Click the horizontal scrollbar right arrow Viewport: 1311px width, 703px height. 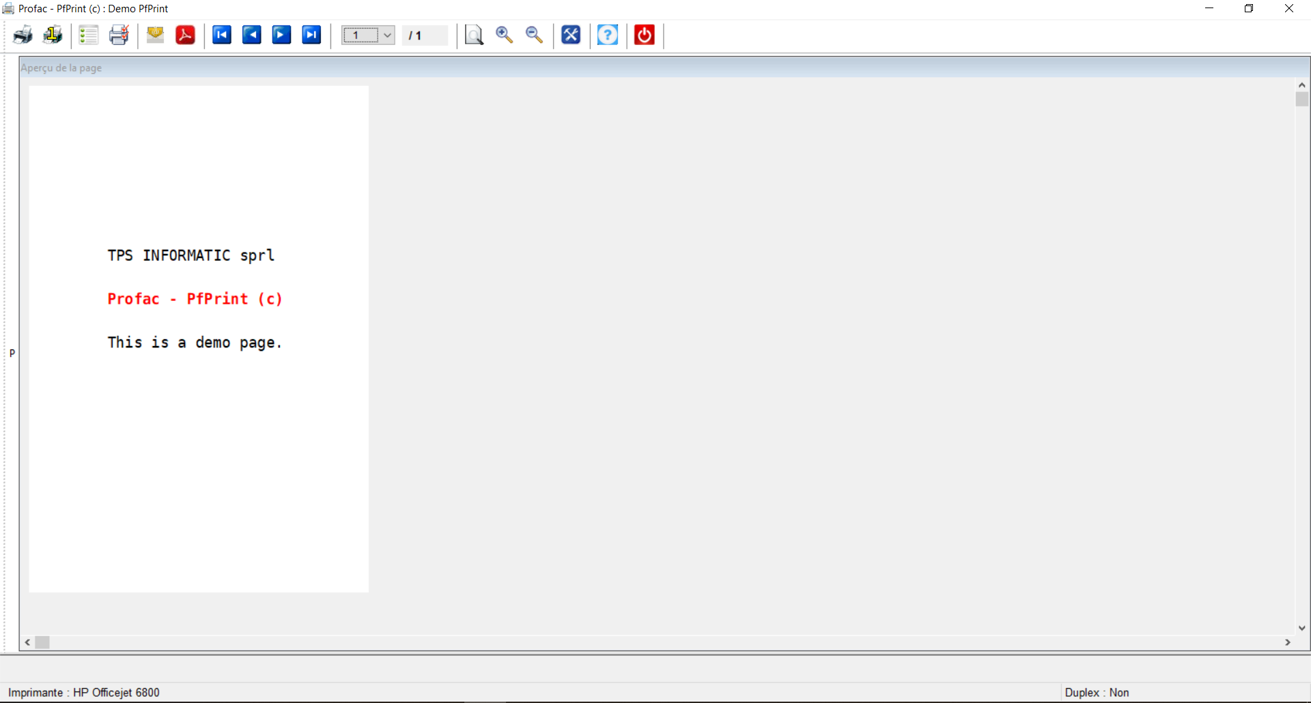click(x=1288, y=642)
